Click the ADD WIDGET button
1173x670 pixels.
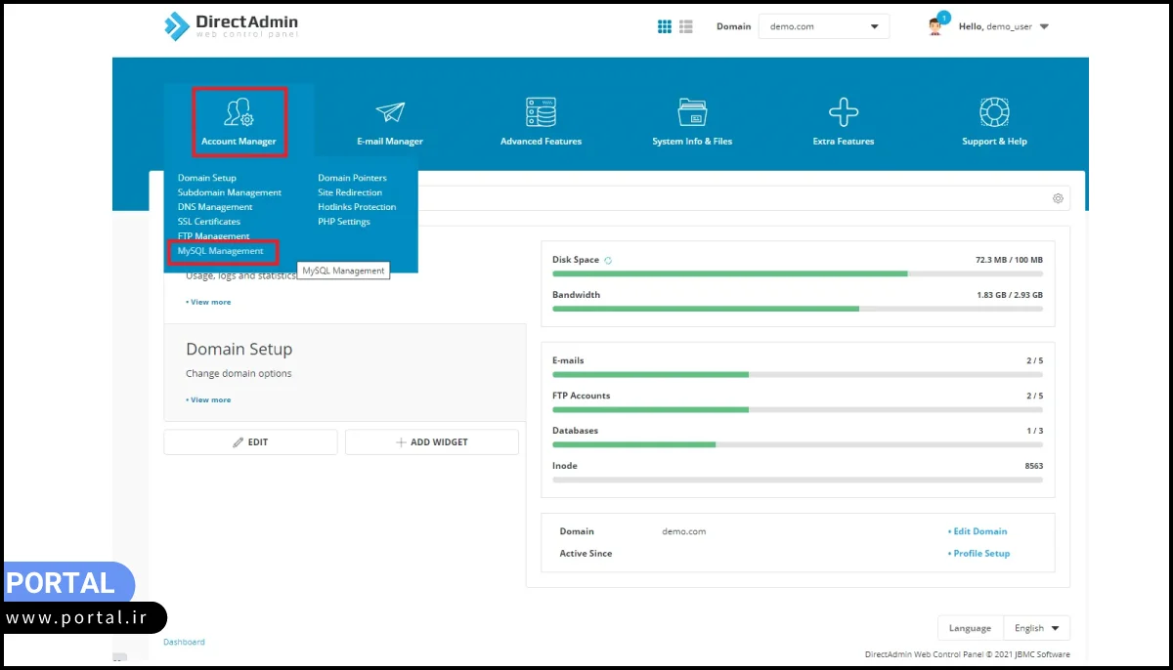click(431, 442)
